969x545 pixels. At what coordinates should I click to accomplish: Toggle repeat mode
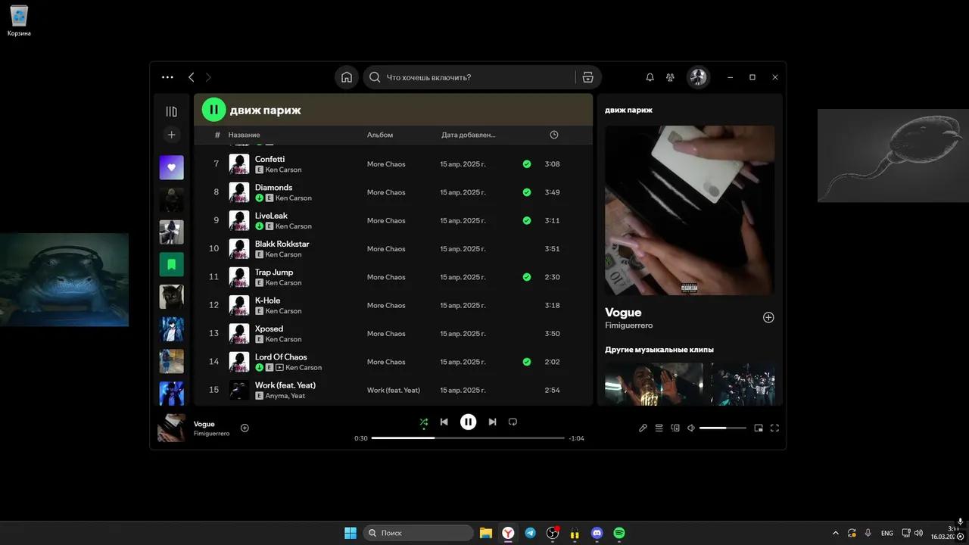pyautogui.click(x=513, y=422)
